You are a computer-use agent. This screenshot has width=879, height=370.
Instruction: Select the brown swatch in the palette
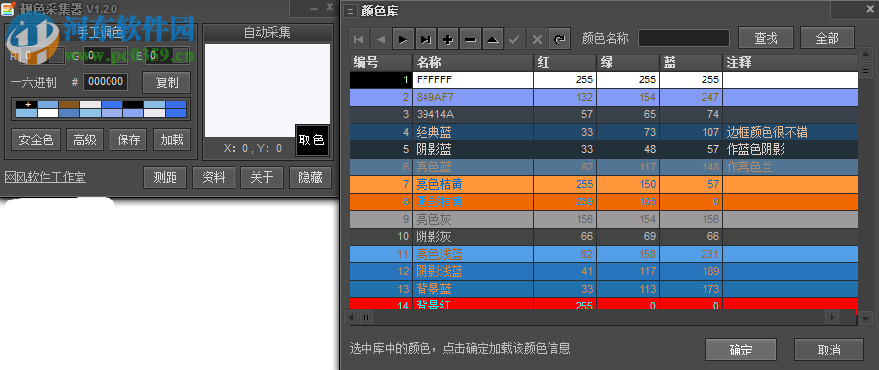pos(70,105)
